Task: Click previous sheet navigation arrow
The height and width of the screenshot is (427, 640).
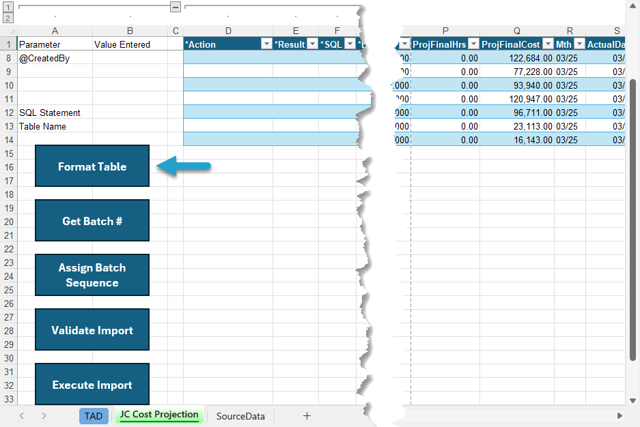Action: tap(22, 415)
